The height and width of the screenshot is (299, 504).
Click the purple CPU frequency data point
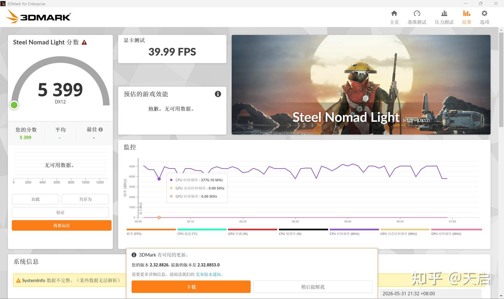pyautogui.click(x=159, y=179)
